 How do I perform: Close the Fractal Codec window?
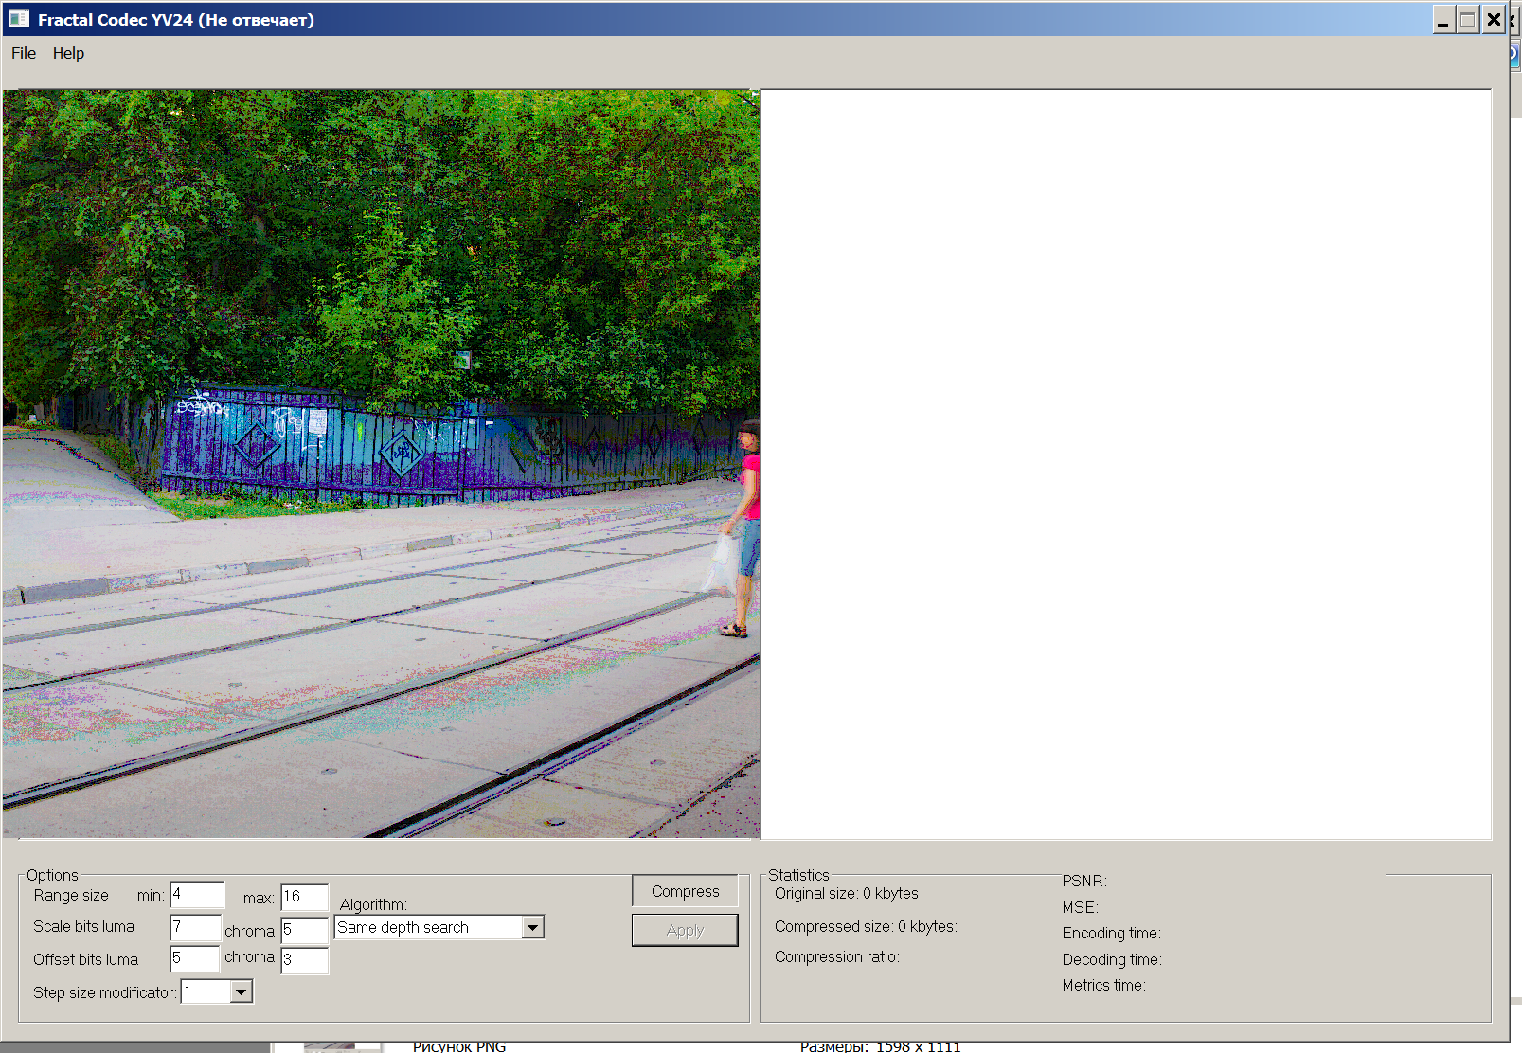1494,20
